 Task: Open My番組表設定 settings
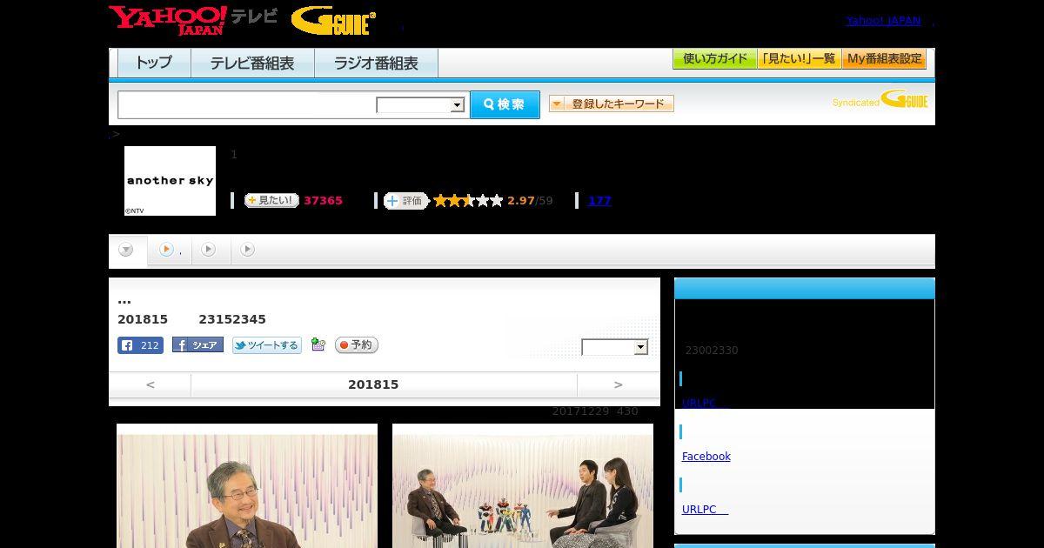pos(884,59)
